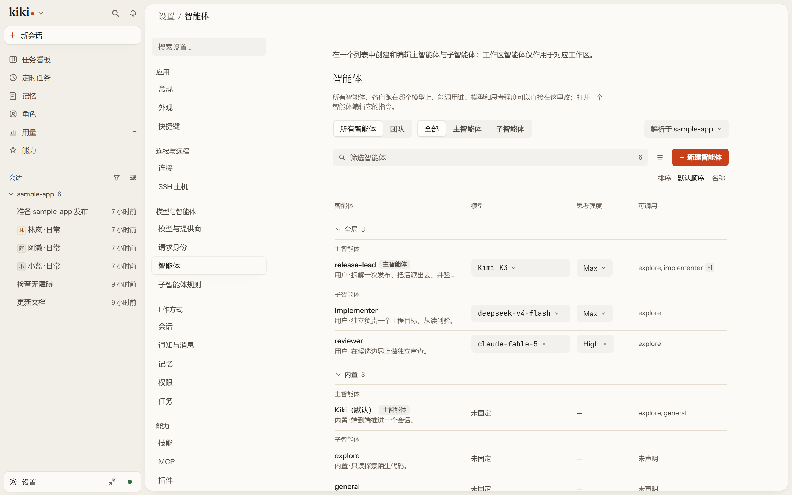Open the 角色 persona icon
This screenshot has width=792, height=495.
13,114
